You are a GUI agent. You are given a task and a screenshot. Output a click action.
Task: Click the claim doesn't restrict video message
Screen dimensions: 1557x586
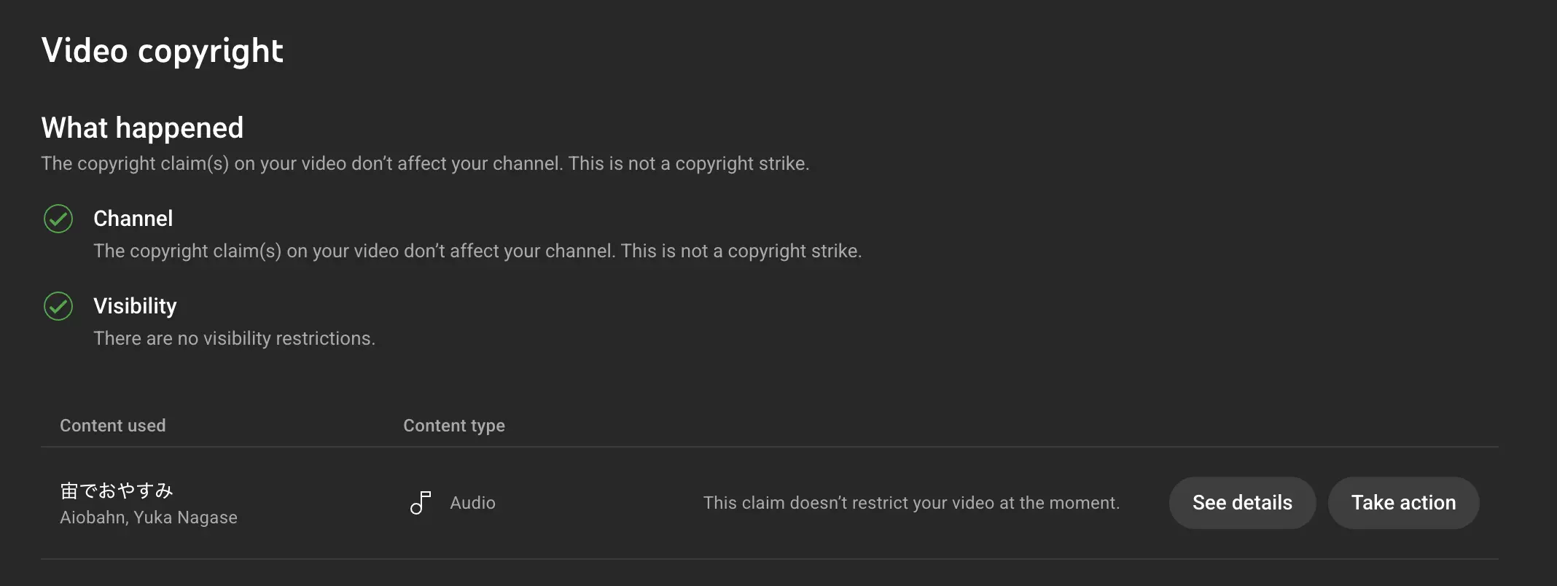click(x=911, y=503)
